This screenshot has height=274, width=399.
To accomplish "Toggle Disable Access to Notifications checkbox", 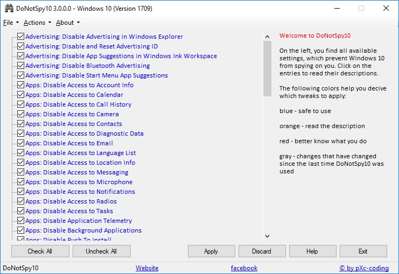I will pos(21,191).
